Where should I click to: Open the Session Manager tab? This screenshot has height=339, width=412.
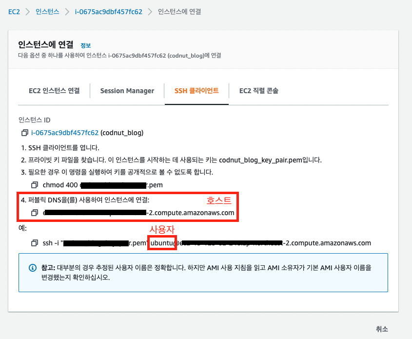coord(127,91)
